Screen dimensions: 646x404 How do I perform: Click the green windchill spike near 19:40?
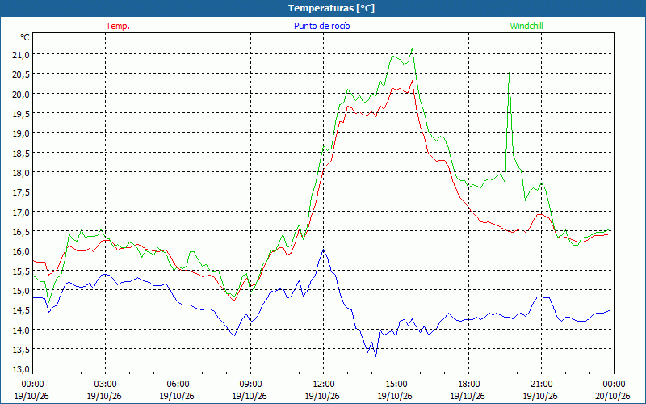click(510, 73)
